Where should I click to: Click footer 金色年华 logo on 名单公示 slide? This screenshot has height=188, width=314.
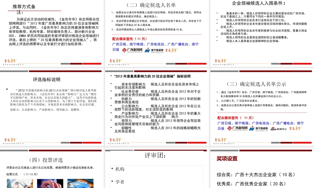coord(221,140)
